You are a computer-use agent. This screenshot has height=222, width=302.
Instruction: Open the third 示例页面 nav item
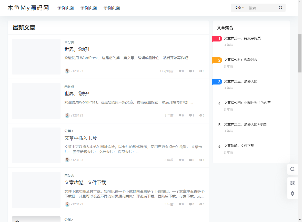[x=112, y=8]
